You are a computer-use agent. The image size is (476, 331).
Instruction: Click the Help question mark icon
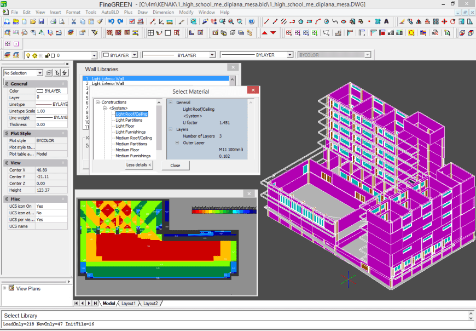coord(251,21)
